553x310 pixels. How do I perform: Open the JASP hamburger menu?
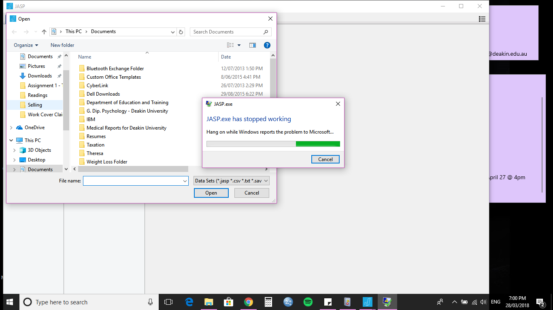[482, 19]
